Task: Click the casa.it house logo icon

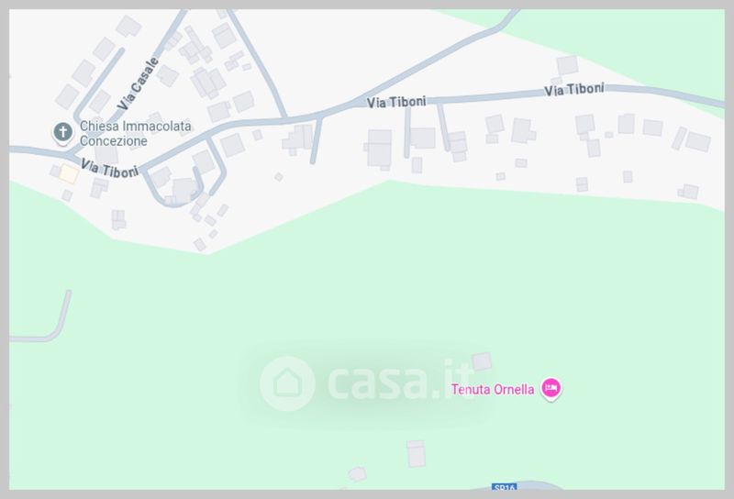Action: 287,383
